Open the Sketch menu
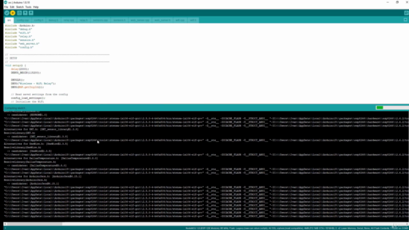Viewport: 409px width, 230px height. click(20, 7)
